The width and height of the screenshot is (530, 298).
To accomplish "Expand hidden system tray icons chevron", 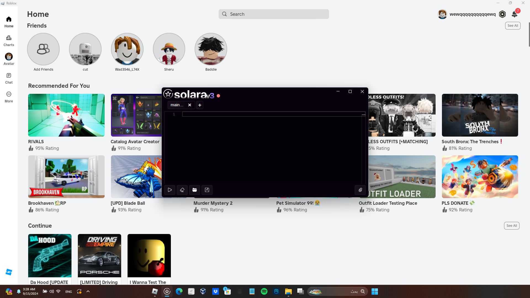I will pyautogui.click(x=88, y=291).
